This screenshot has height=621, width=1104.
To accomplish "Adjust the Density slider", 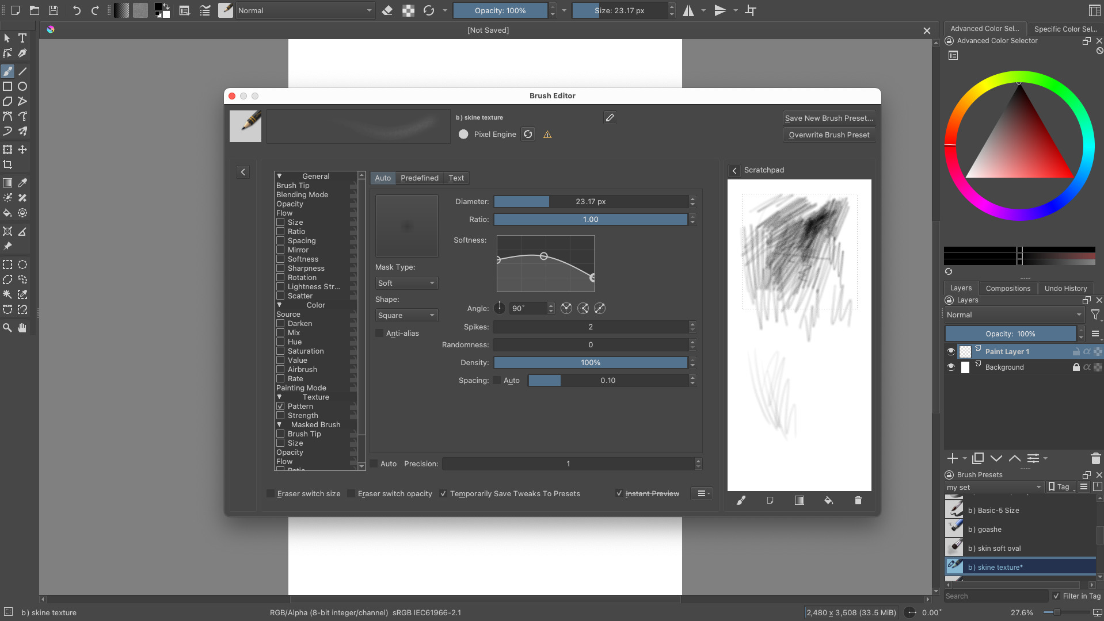I will pos(590,363).
